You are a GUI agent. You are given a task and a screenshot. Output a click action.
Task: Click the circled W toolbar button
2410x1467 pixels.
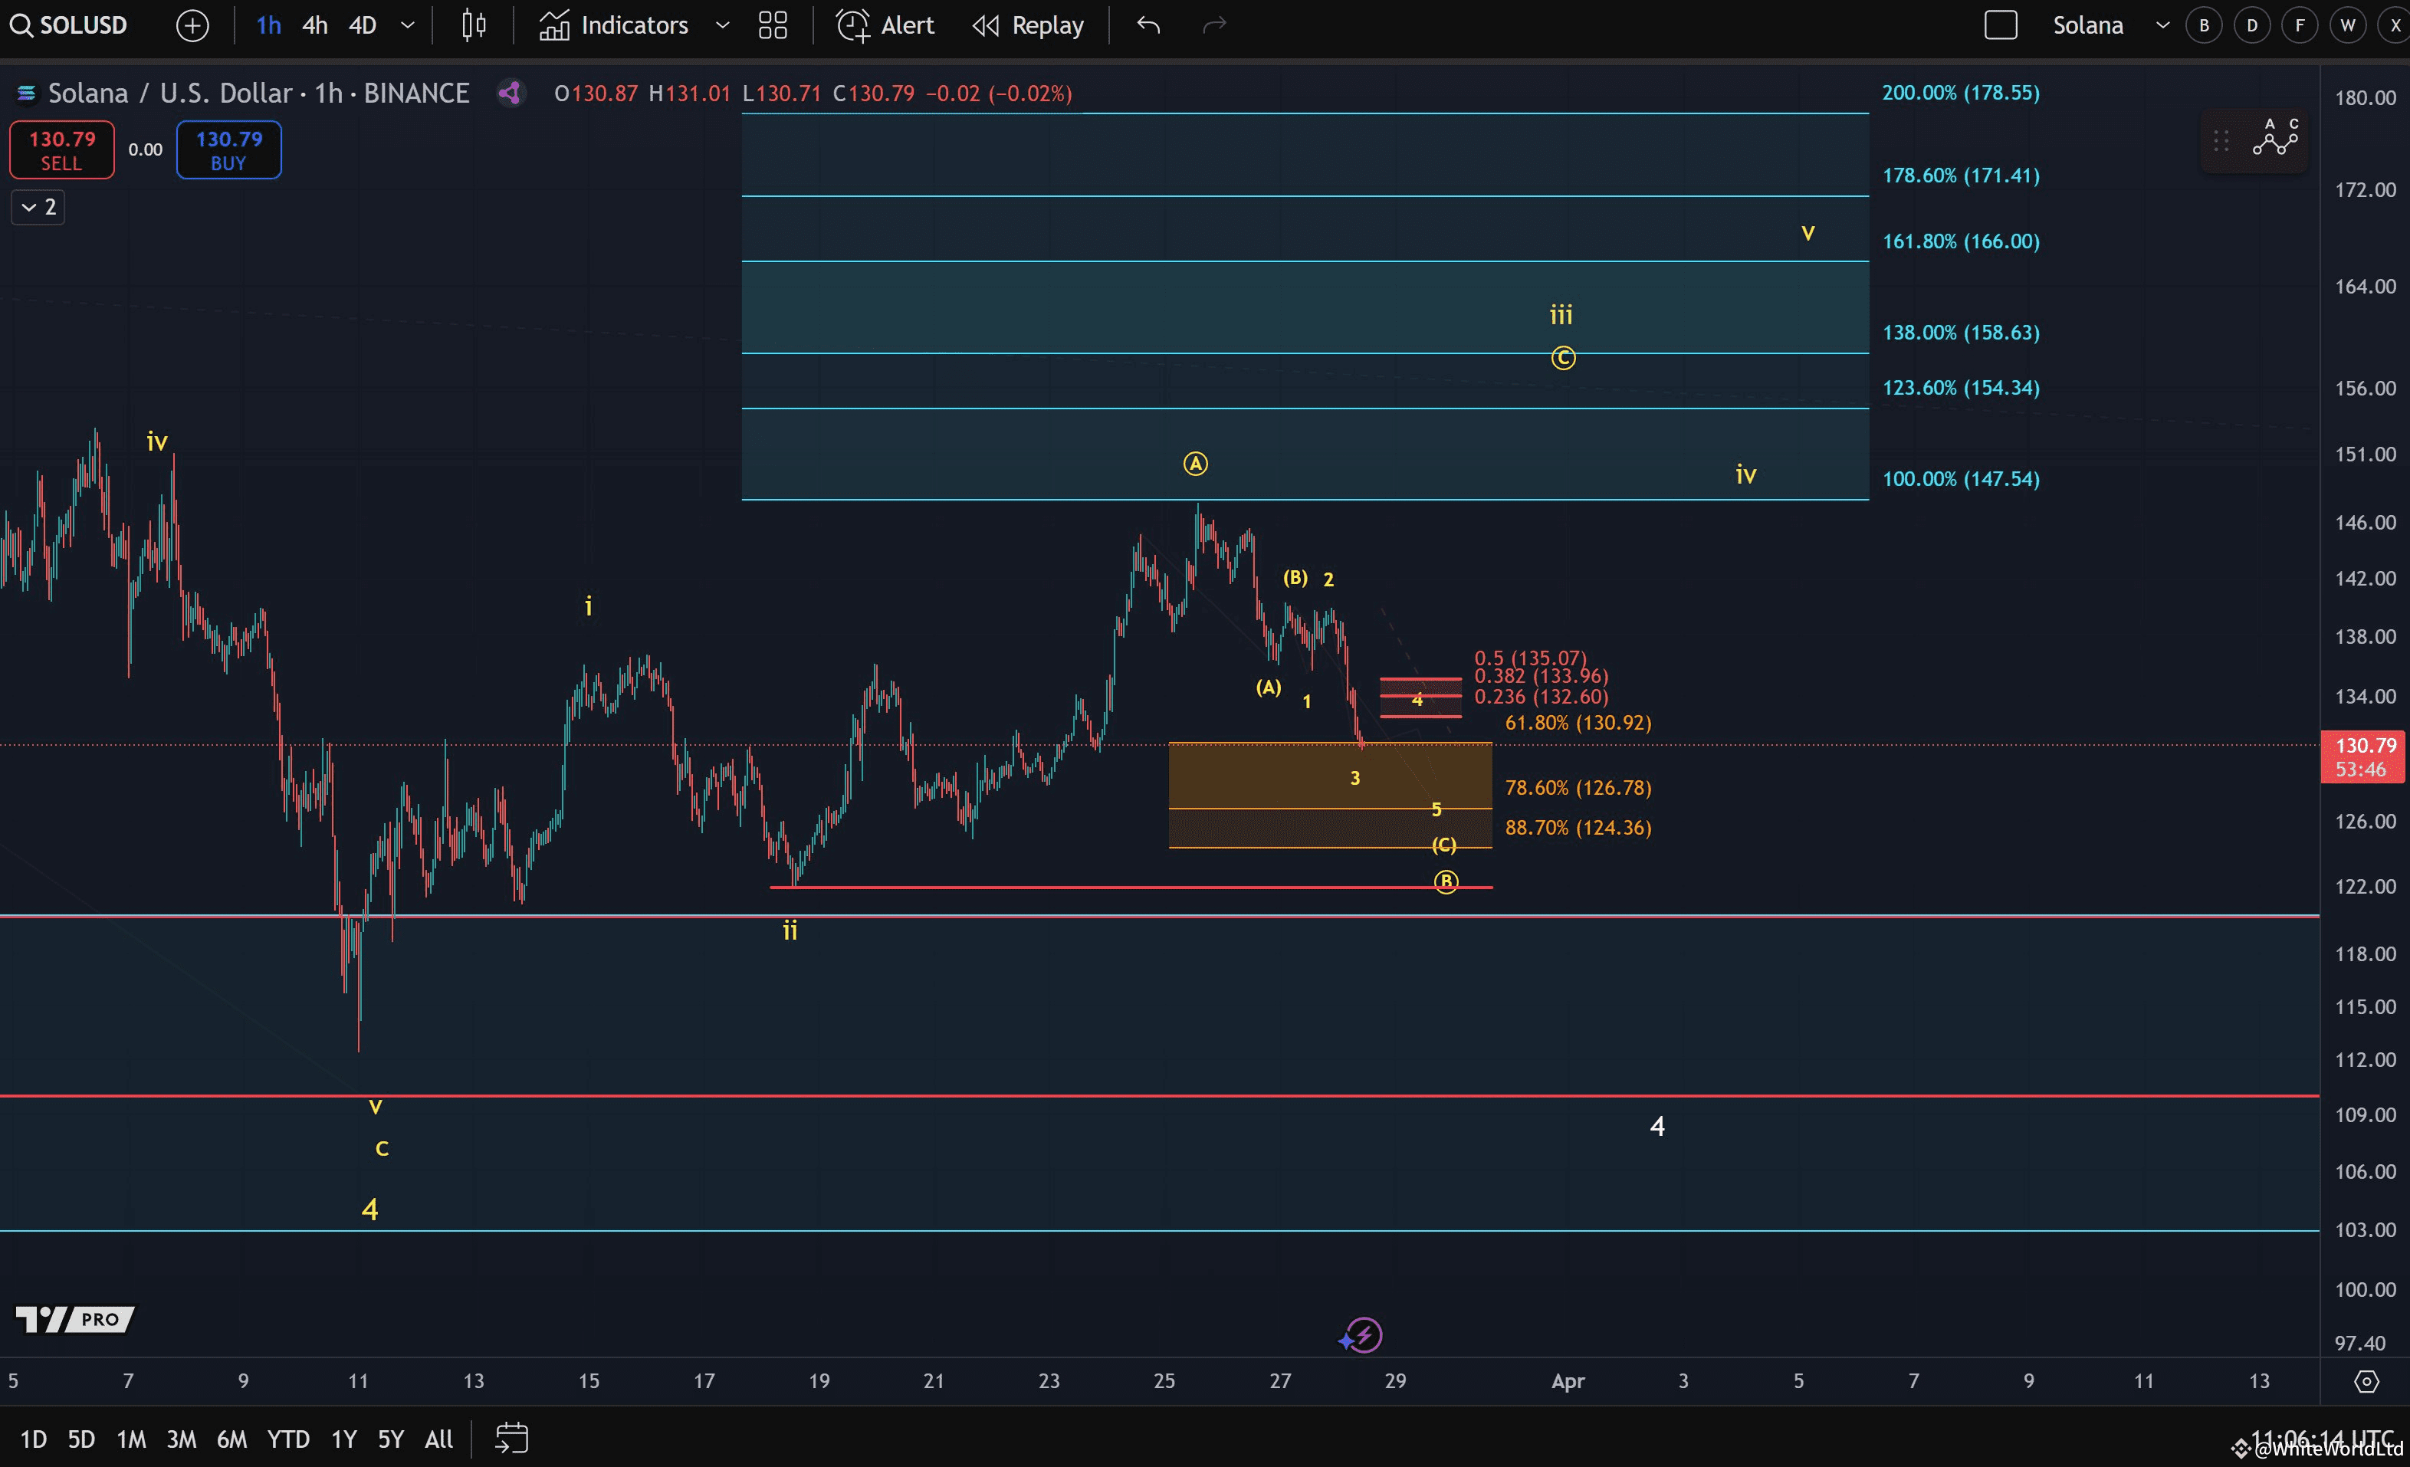pyautogui.click(x=2349, y=25)
